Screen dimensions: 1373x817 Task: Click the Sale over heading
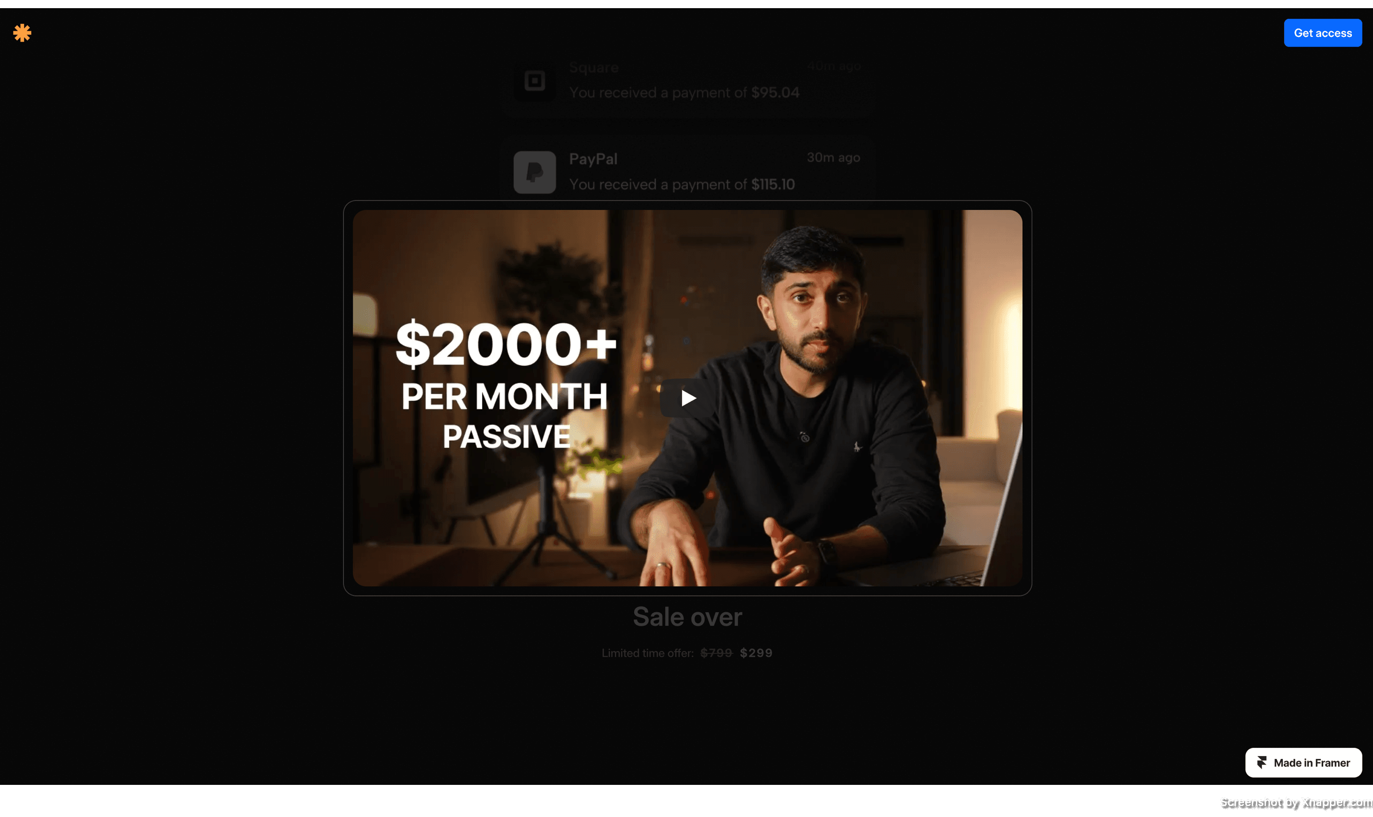pos(687,617)
